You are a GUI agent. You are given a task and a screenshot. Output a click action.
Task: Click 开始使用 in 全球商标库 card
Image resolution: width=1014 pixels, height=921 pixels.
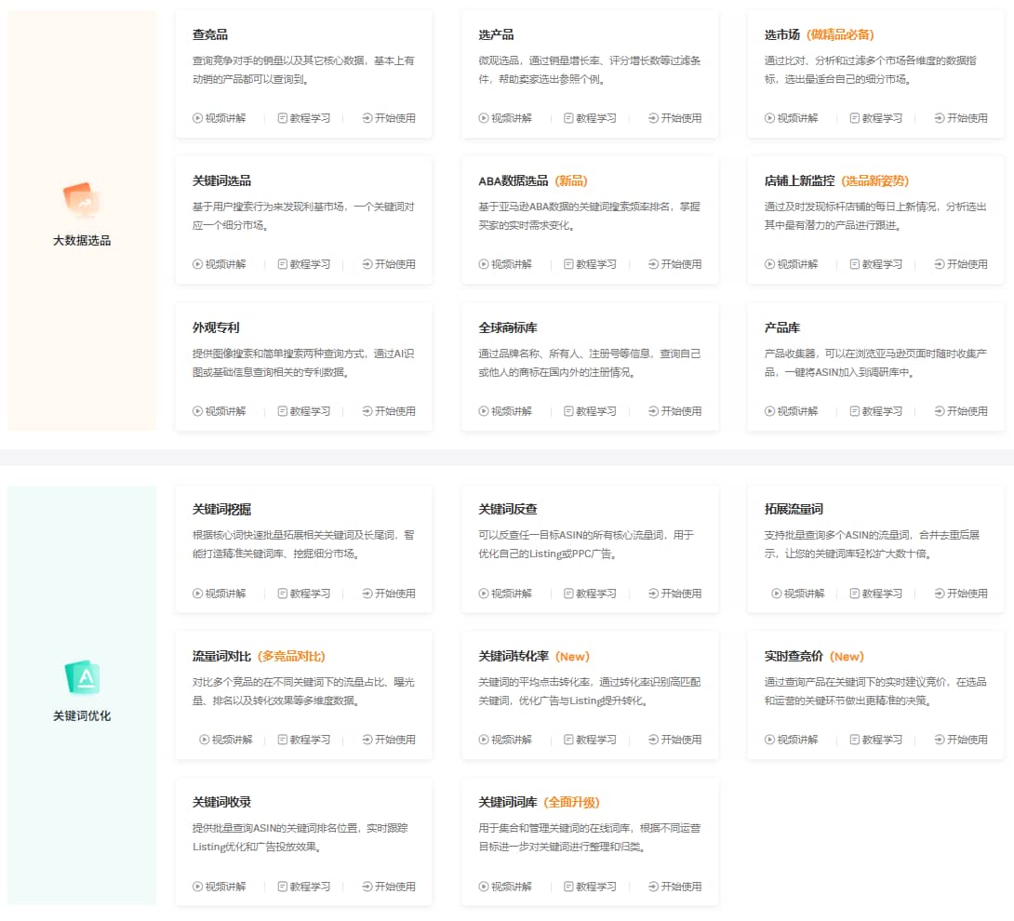(674, 410)
